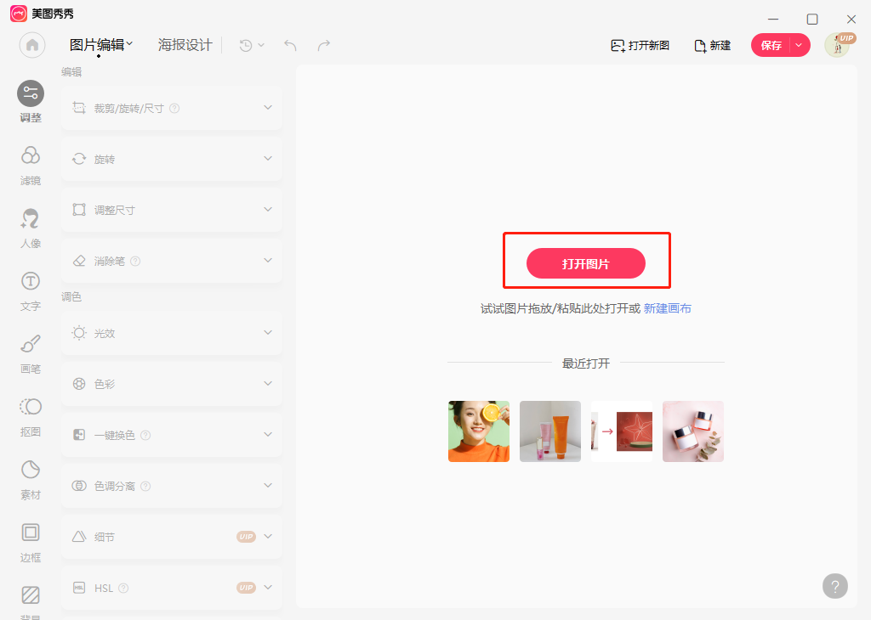This screenshot has height=620, width=871.
Task: Click the eraser icon of 消除笔
Action: point(79,262)
